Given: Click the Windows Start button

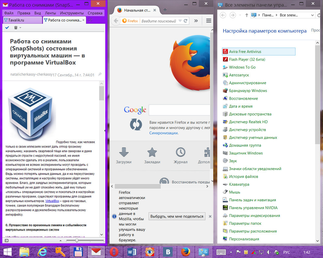Looking at the screenshot, I should coord(7,252).
